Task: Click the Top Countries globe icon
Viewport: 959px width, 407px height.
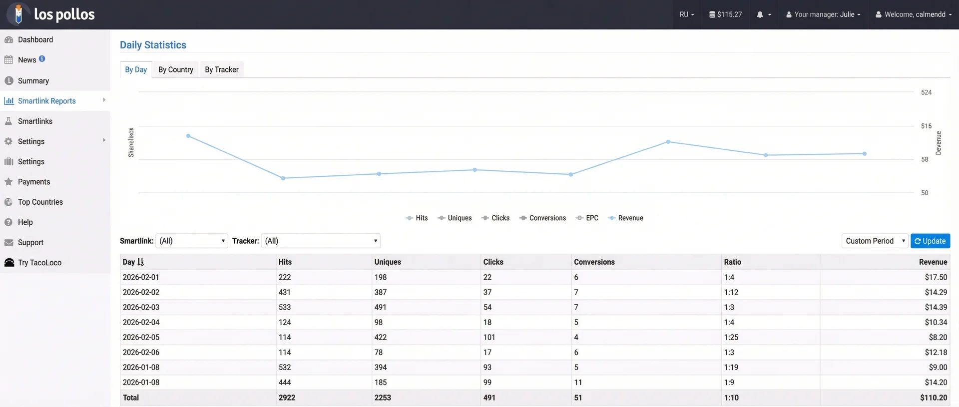Action: click(x=8, y=202)
